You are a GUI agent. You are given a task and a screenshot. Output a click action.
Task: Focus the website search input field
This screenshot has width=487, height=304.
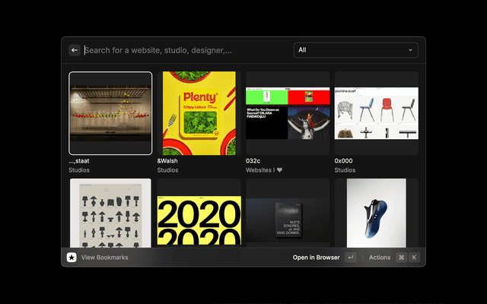(x=183, y=50)
